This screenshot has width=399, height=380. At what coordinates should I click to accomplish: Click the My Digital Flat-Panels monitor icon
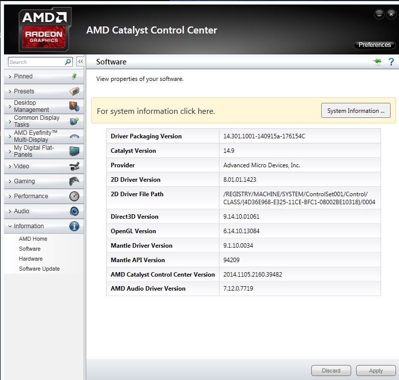coord(74,151)
